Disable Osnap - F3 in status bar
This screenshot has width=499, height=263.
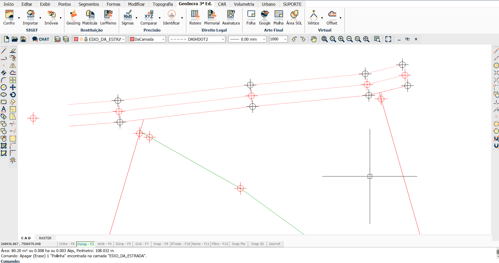point(85,244)
